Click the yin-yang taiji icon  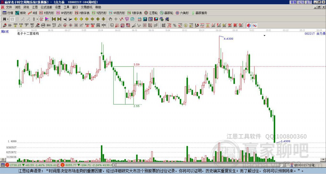tap(249, 25)
